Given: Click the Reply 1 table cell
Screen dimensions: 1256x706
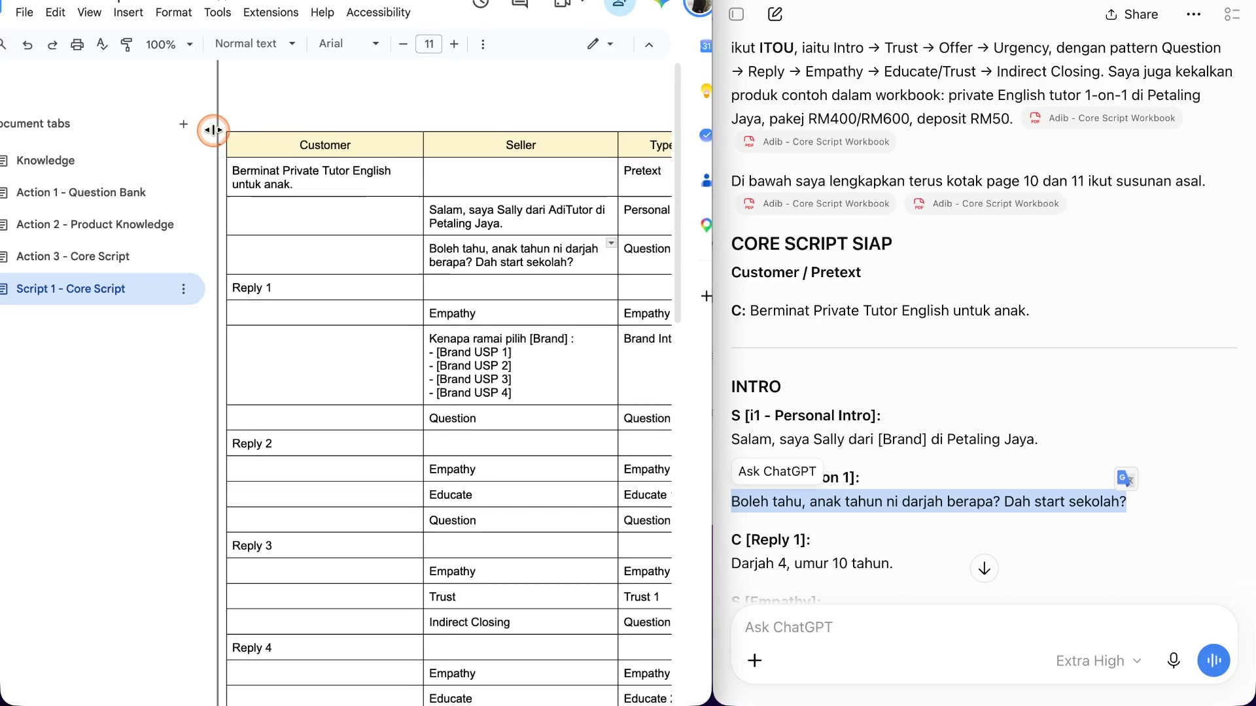Looking at the screenshot, I should [x=325, y=288].
